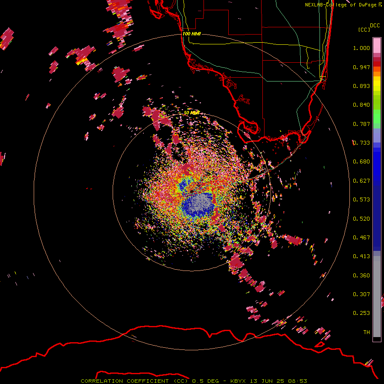Viewport: 384px width, 384px height.
Task: Click the 0.893 scale label
Action: pos(361,86)
